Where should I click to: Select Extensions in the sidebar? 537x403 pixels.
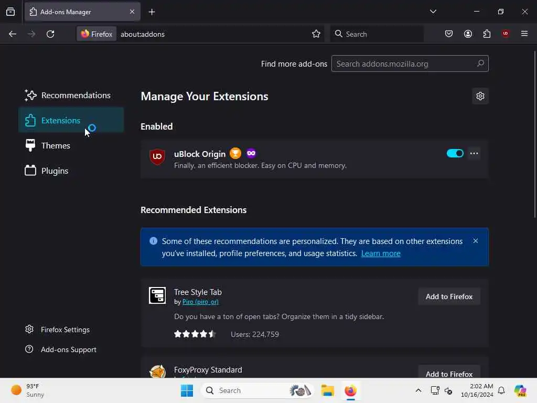[71, 120]
